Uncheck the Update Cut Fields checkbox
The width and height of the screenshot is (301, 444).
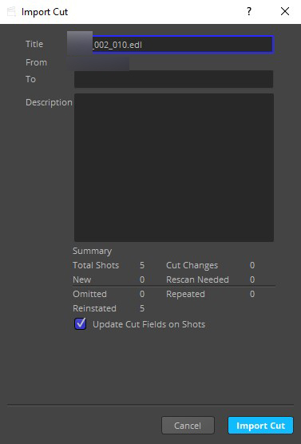point(81,323)
